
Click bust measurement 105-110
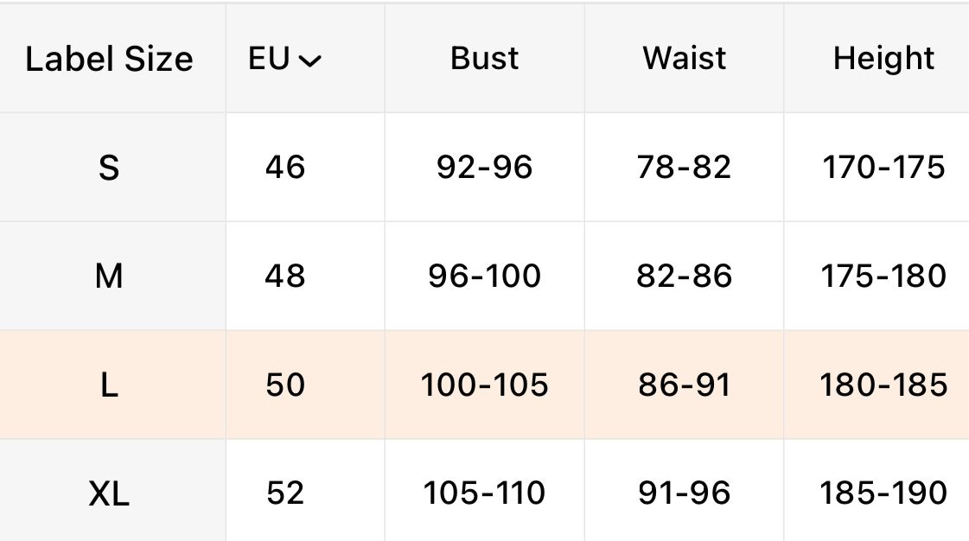click(x=484, y=493)
